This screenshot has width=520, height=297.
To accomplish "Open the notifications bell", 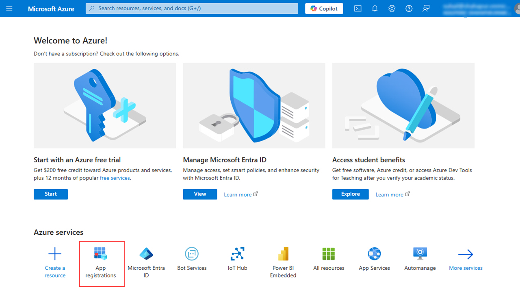I will (x=375, y=9).
